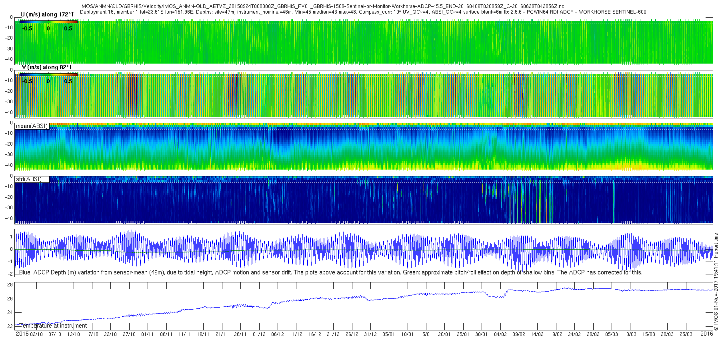Click the U velocity colorbar

point(48,22)
